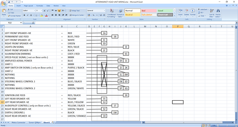
Task: Switch to the Page Layout ribbon tab
Action: click(x=28, y=6)
